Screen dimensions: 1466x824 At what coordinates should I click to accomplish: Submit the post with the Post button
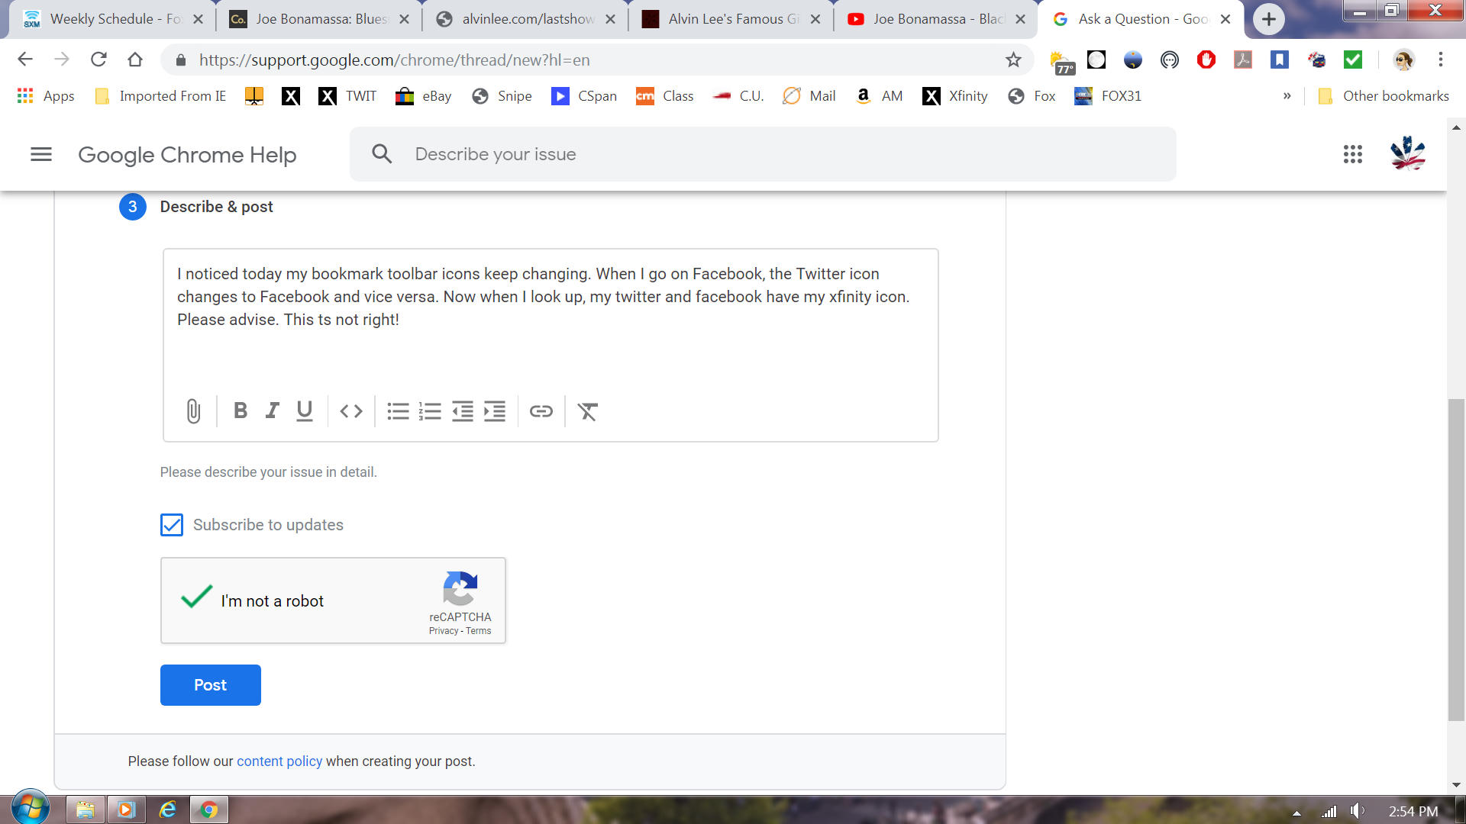point(210,684)
